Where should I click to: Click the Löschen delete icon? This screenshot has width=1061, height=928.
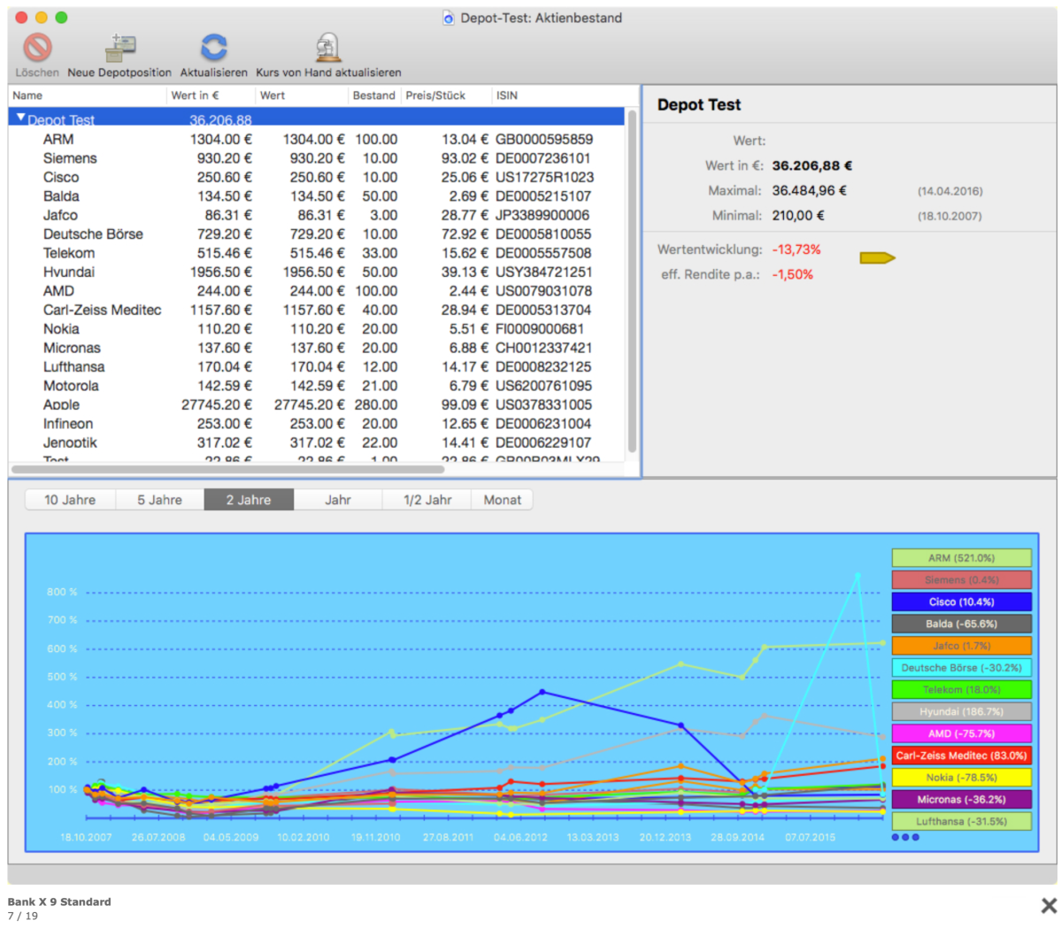coord(37,48)
